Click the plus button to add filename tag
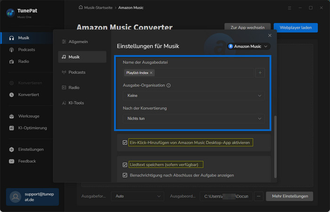The width and height of the screenshot is (330, 212). coord(260,73)
